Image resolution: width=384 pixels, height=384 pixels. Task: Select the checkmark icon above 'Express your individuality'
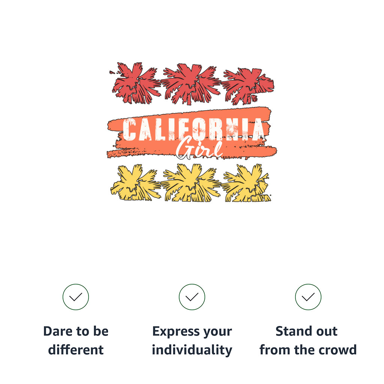tap(192, 297)
